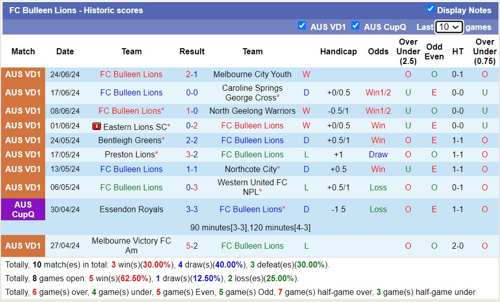This screenshot has width=500, height=302.
Task: View Caroline Springs George Cross team page
Action: [252, 92]
